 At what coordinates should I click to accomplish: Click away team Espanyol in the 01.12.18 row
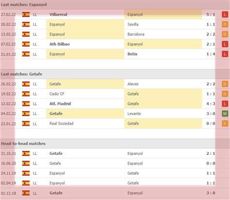tap(135, 193)
